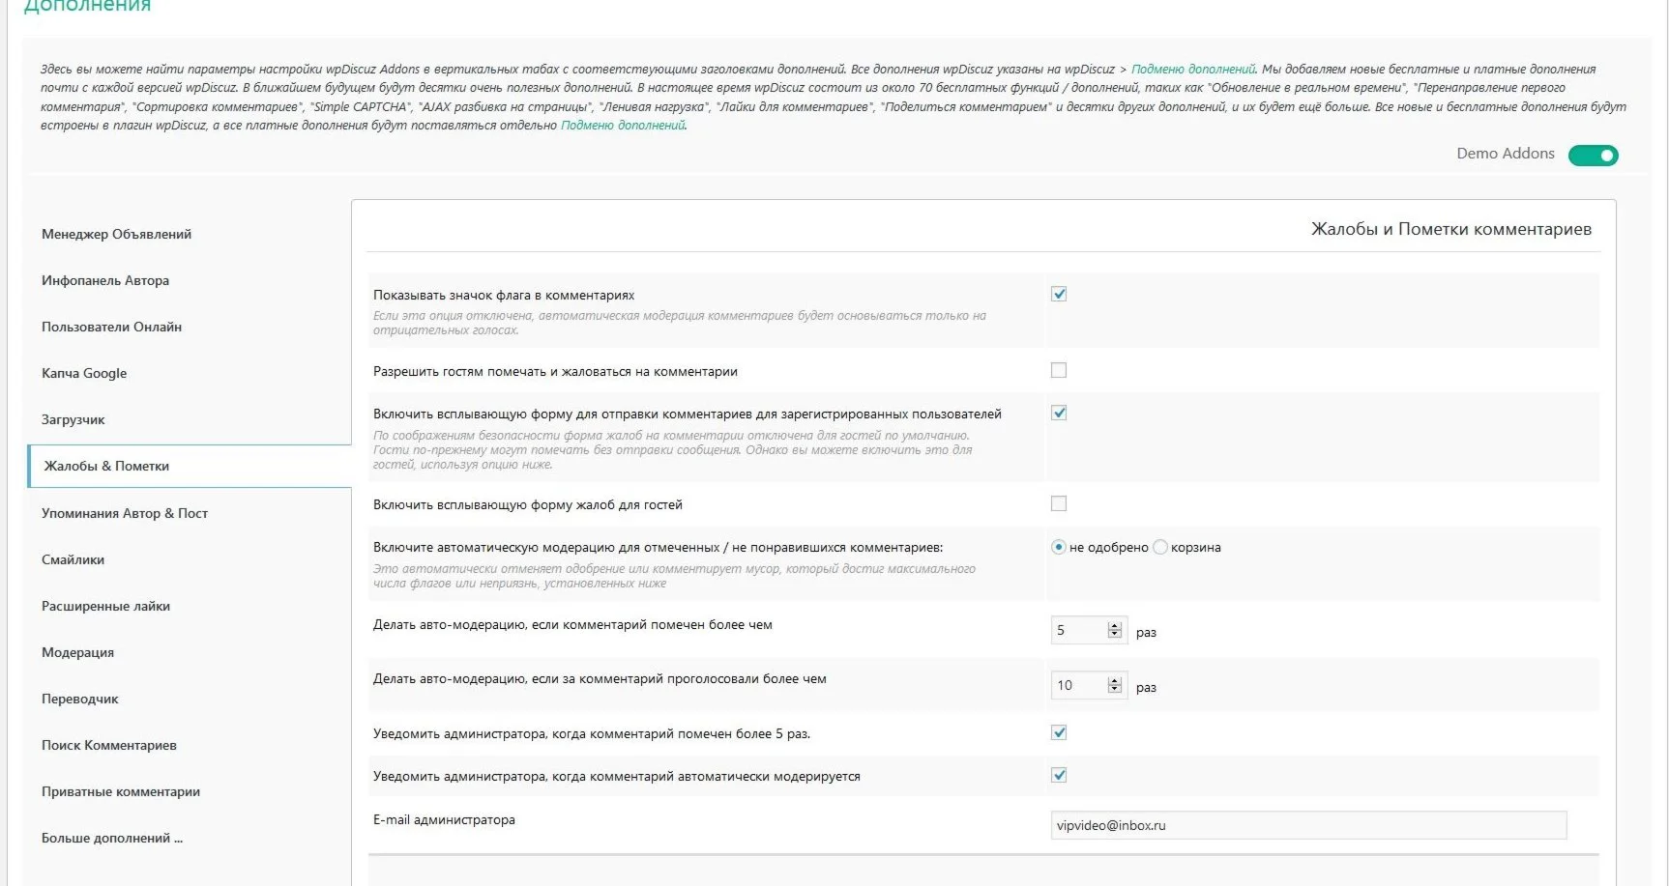Switch to the "Инфопанель Автора" tab
Screen dimensions: 1669x886
pos(105,280)
